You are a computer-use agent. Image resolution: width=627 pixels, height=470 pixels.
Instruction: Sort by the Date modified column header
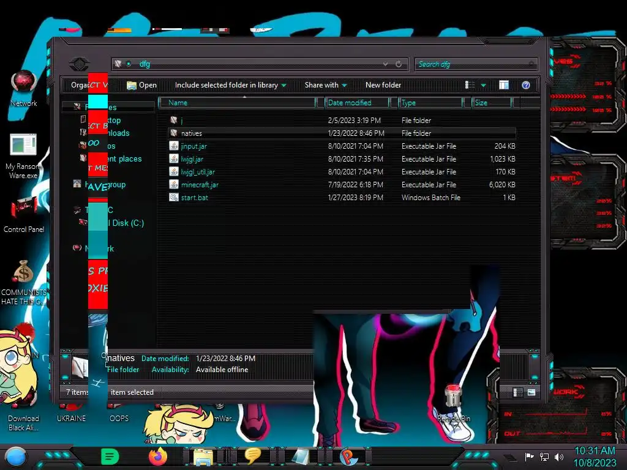[x=358, y=103]
